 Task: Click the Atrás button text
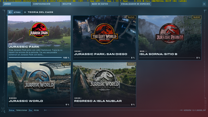(17, 12)
